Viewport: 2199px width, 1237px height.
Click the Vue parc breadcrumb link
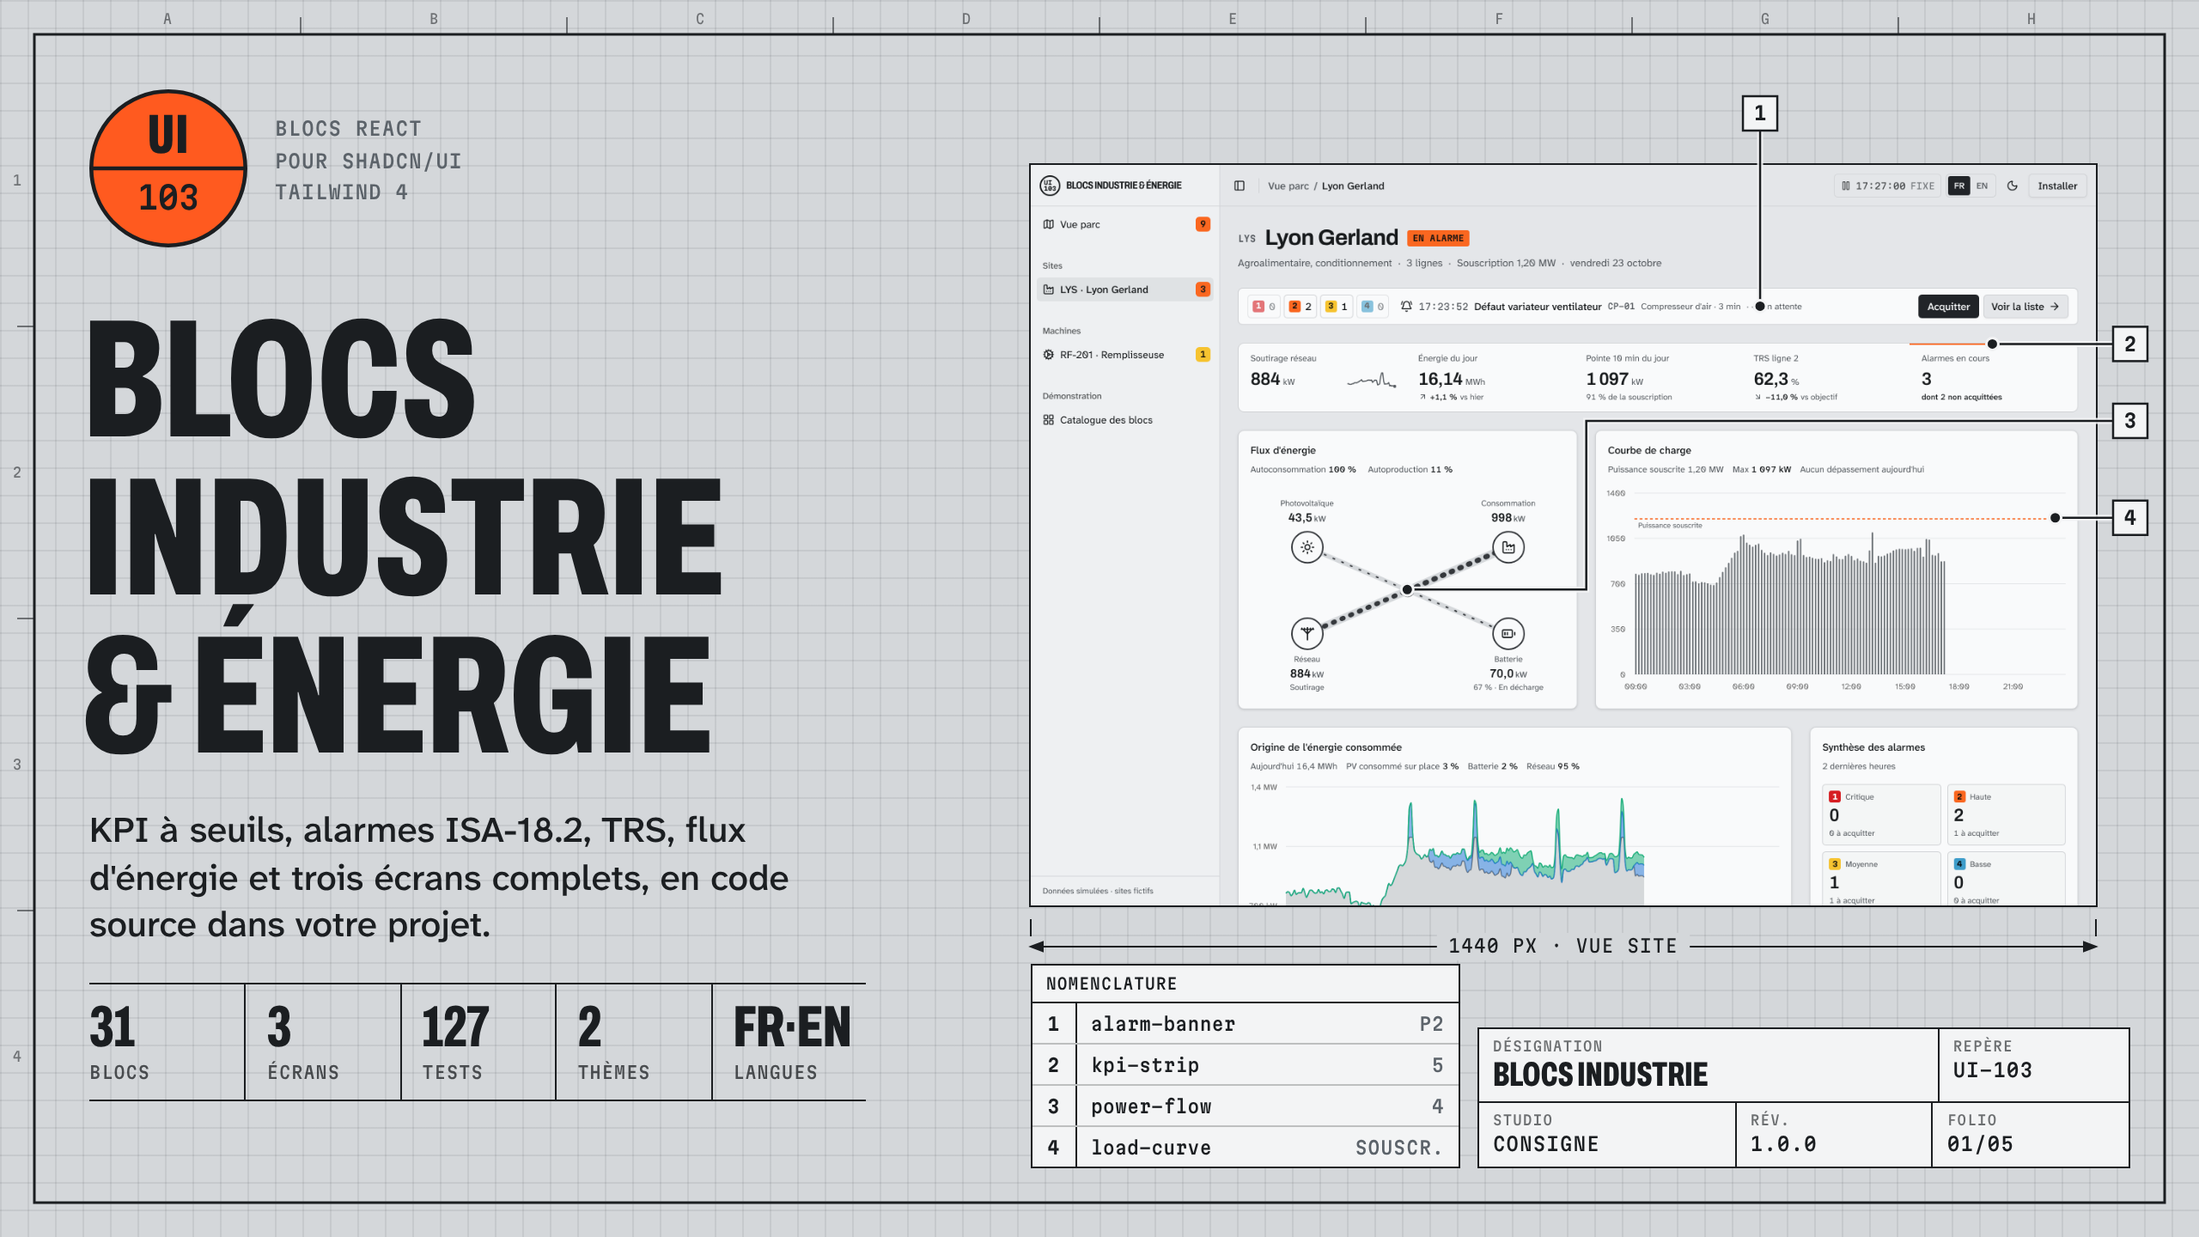(x=1288, y=186)
